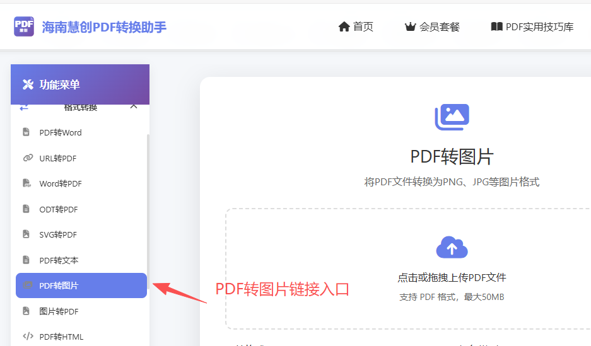Go to 首页 in the top navigation

coord(363,26)
